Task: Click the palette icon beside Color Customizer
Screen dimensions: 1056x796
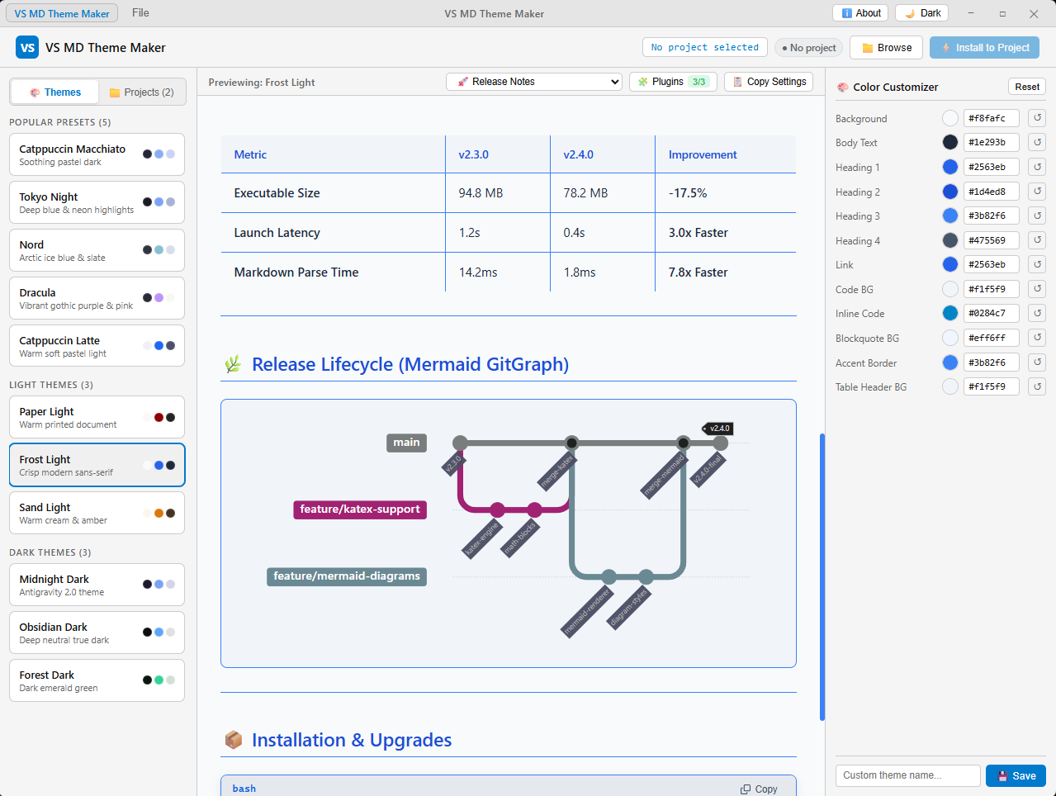Action: tap(842, 88)
